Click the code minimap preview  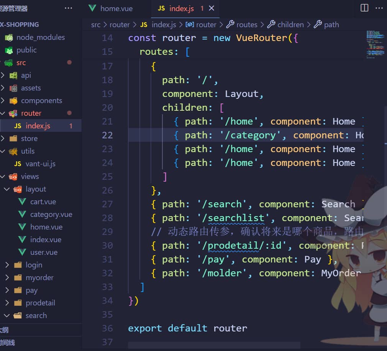374,44
